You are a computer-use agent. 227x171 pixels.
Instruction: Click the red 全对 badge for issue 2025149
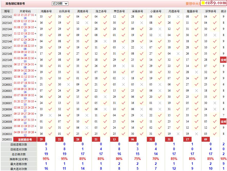click(x=223, y=60)
